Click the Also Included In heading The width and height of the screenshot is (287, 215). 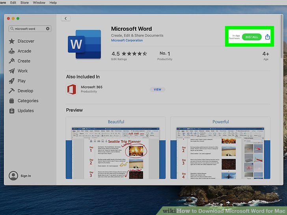pyautogui.click(x=83, y=77)
